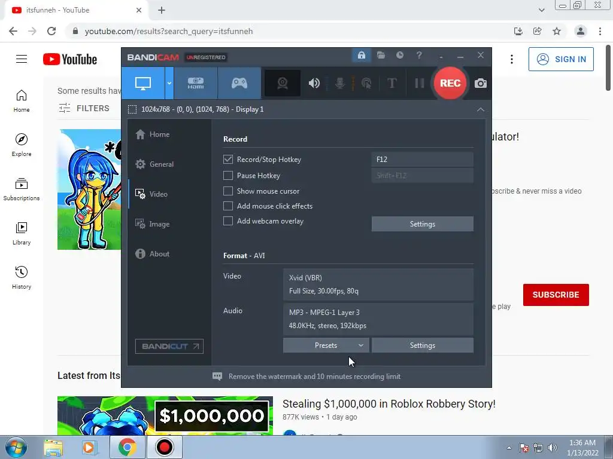Viewport: 613px width, 459px height.
Task: Open YouTube History in sidebar
Action: [22, 278]
